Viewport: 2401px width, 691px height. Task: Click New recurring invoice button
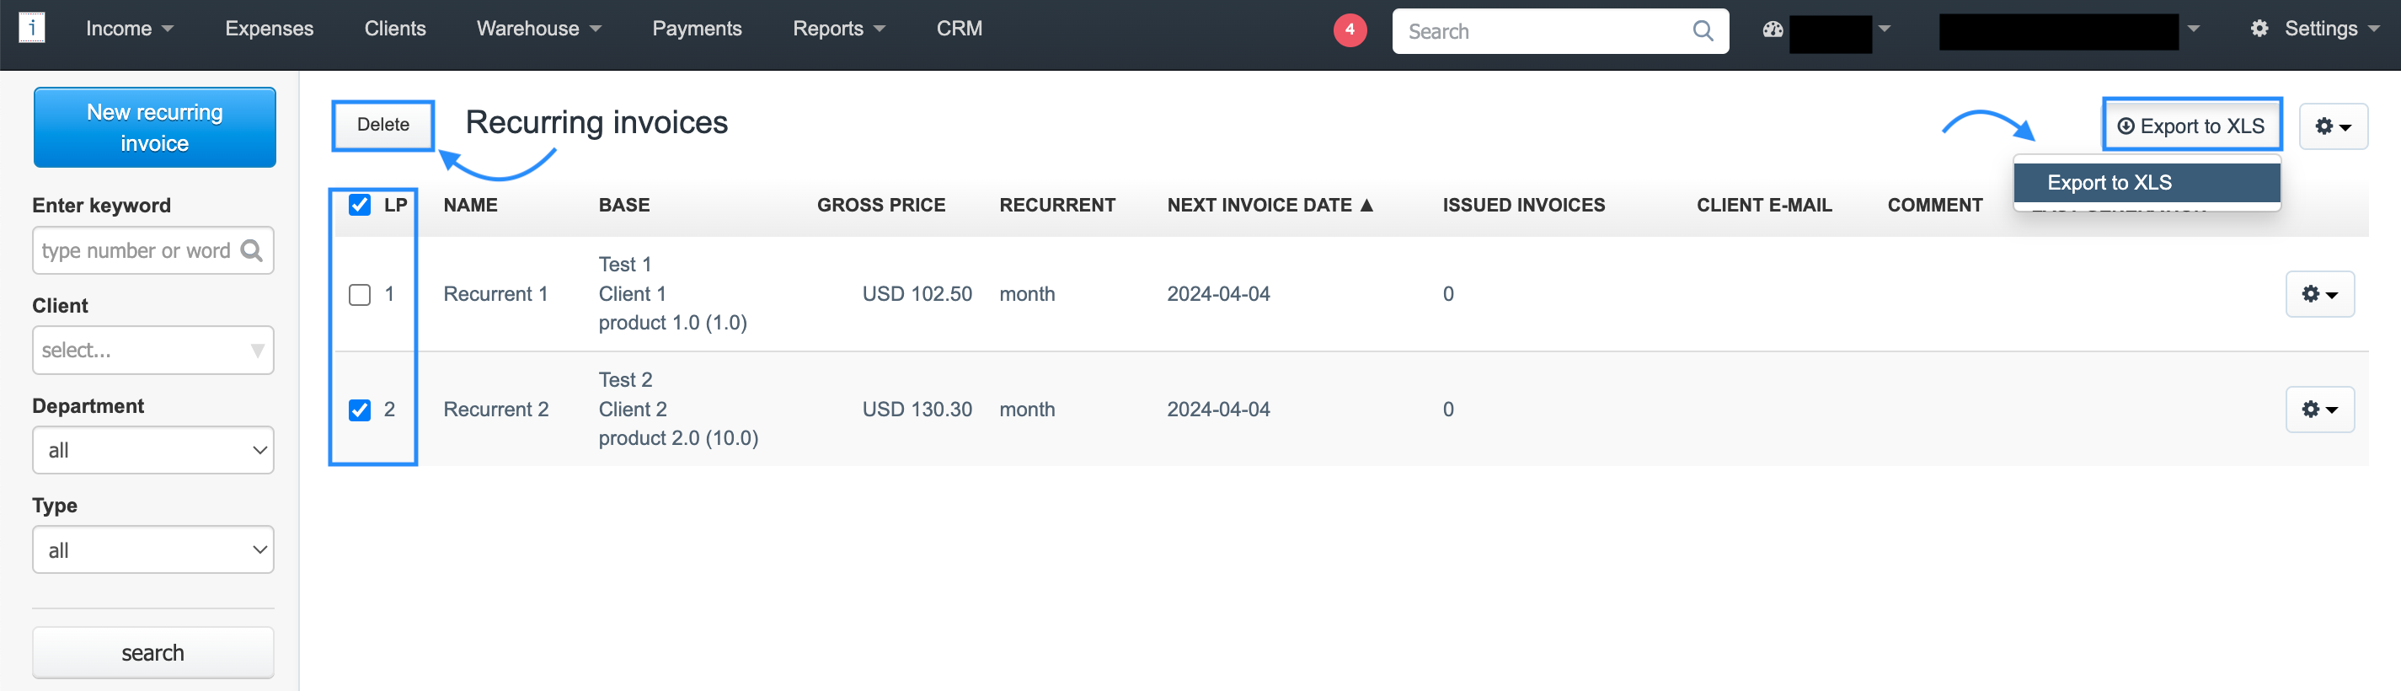[x=155, y=128]
